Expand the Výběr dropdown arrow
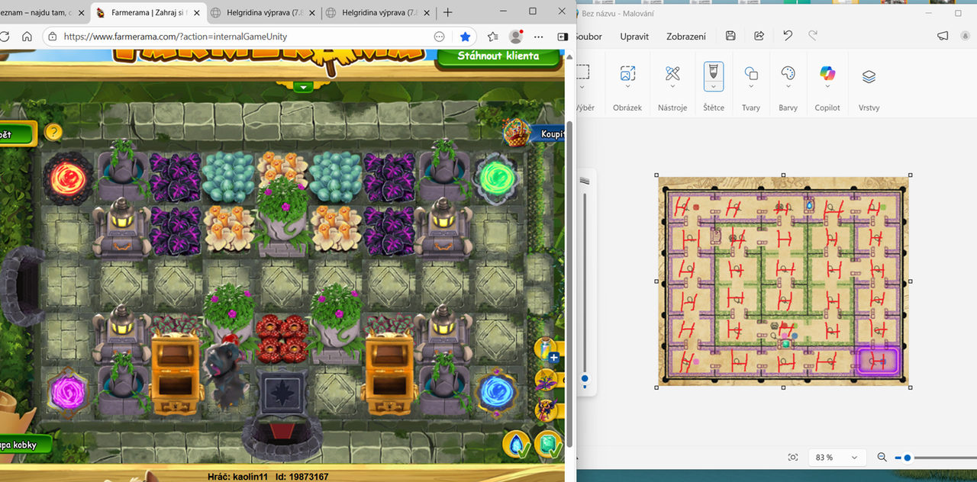 (583, 88)
